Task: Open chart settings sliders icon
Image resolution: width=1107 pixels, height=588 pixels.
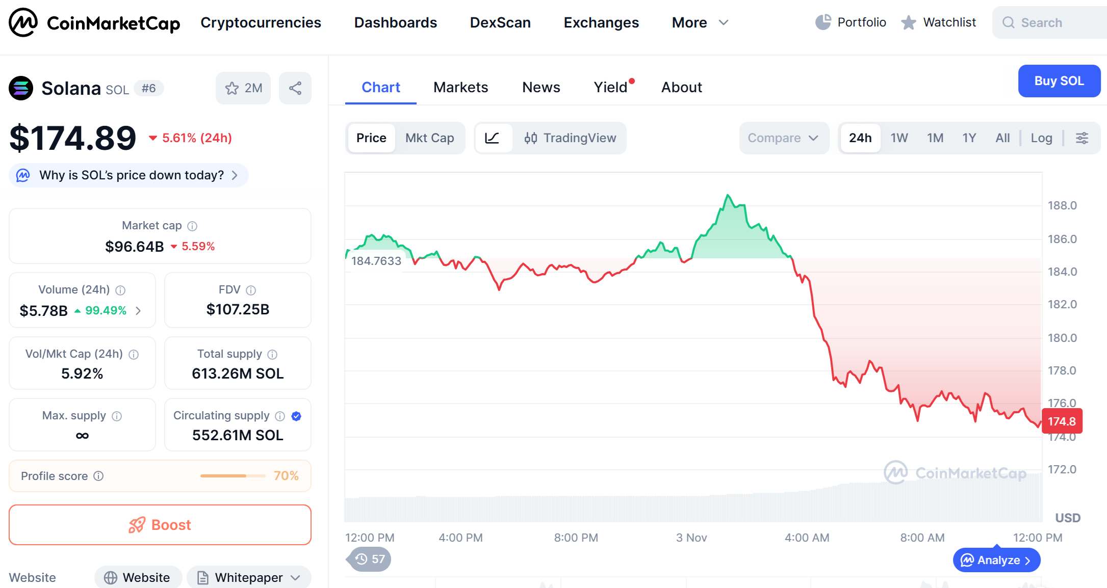Action: point(1082,138)
